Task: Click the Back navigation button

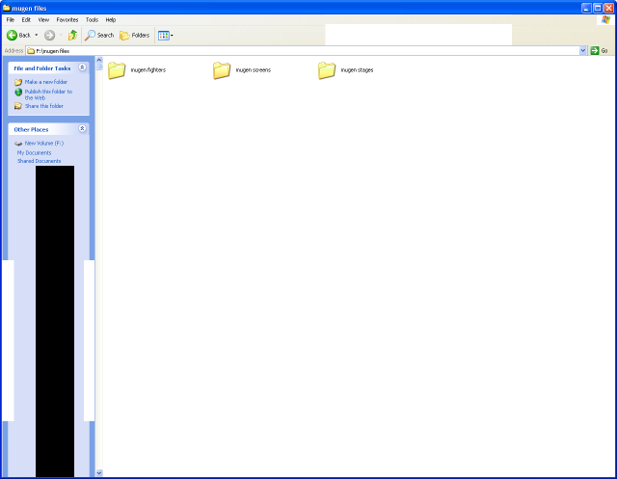Action: pyautogui.click(x=18, y=35)
